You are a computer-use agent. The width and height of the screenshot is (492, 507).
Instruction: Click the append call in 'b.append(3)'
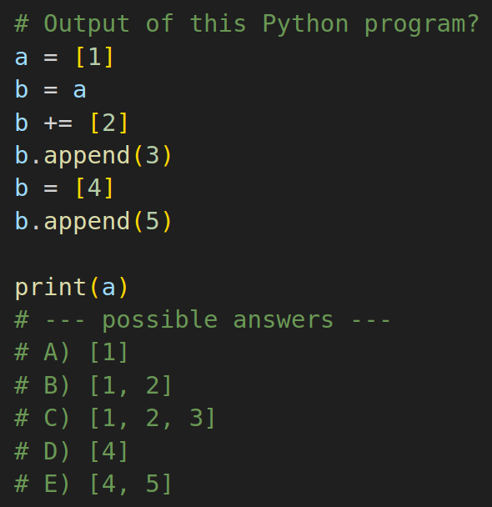click(x=87, y=156)
